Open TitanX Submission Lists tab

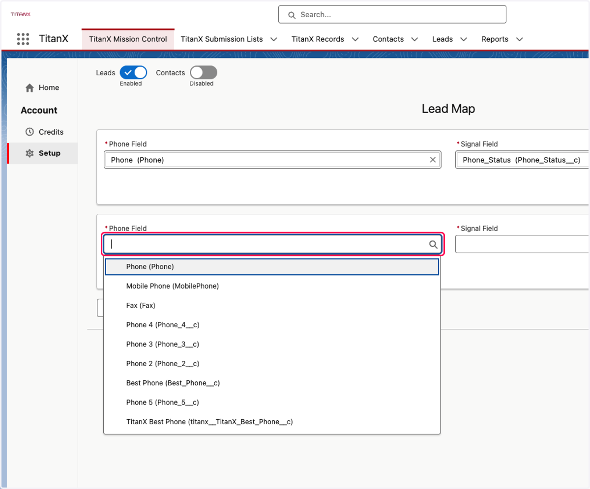point(222,39)
